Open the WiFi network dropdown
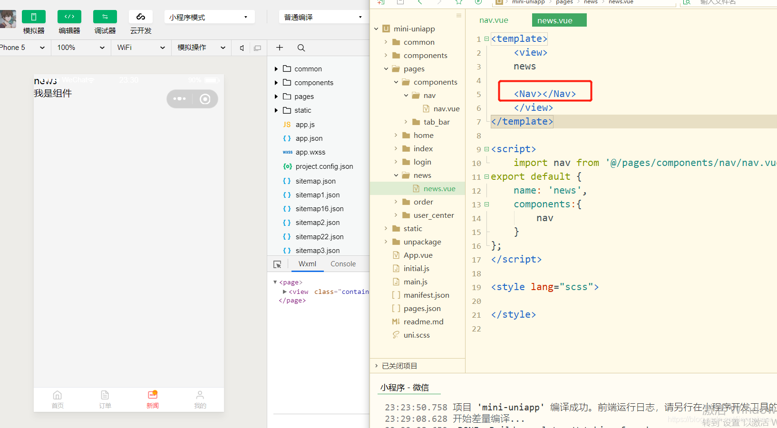The image size is (777, 428). [x=141, y=48]
